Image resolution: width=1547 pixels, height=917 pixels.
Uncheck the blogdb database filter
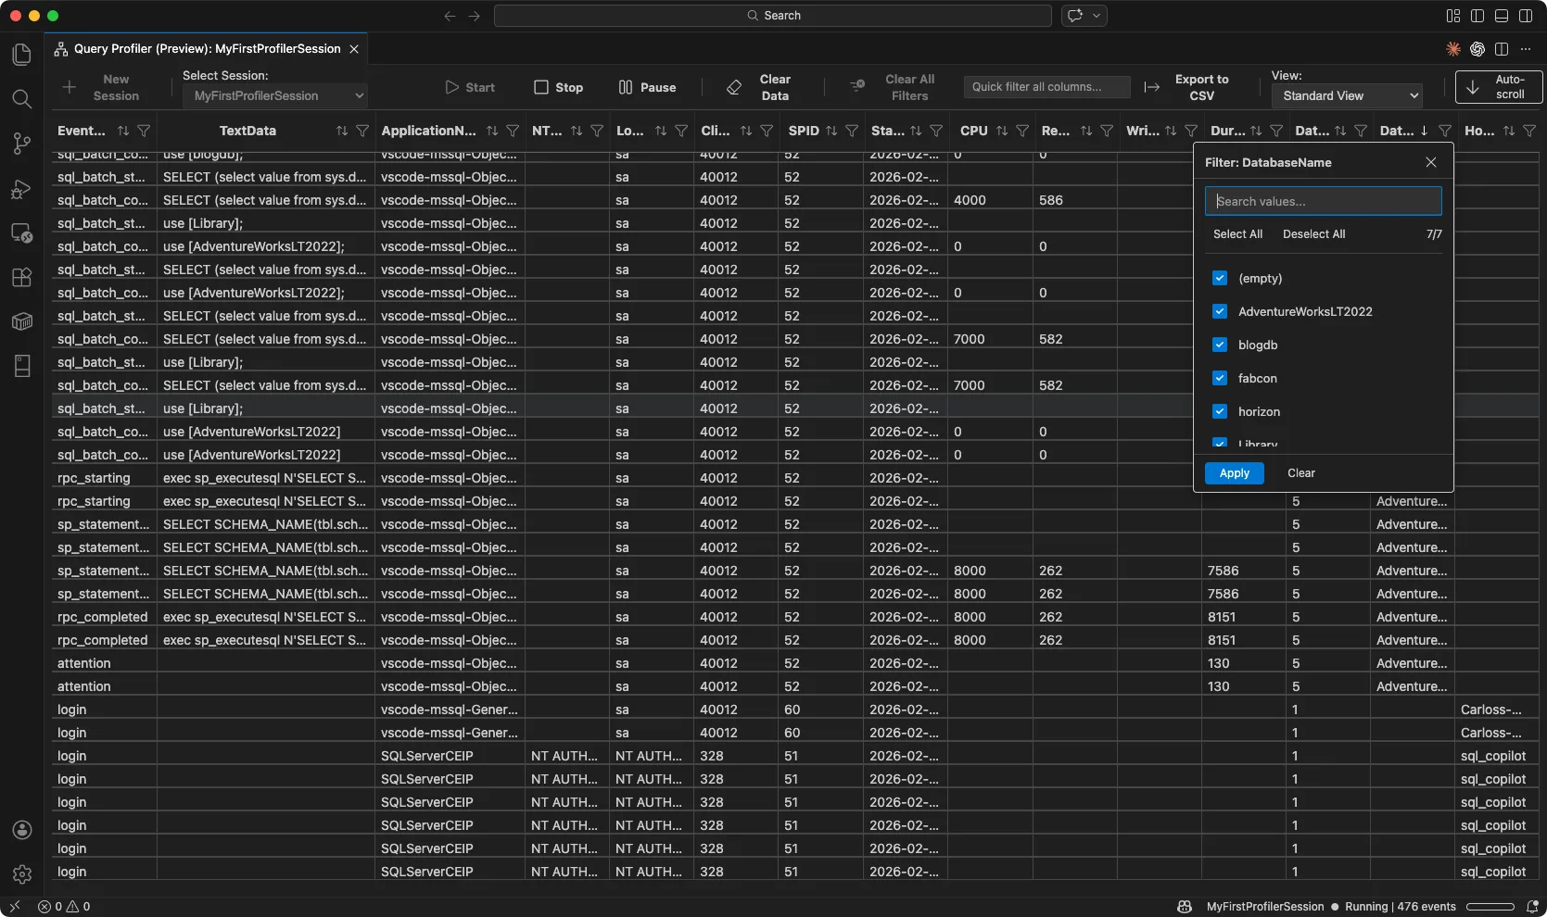(1220, 345)
